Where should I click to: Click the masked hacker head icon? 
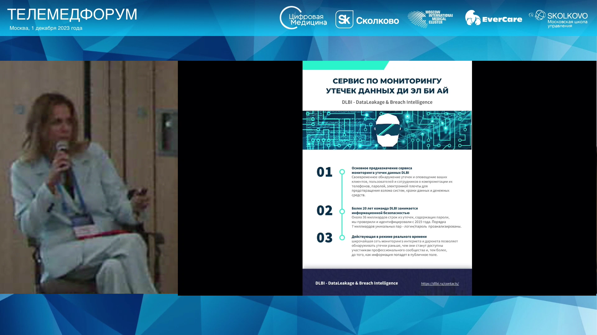(387, 130)
